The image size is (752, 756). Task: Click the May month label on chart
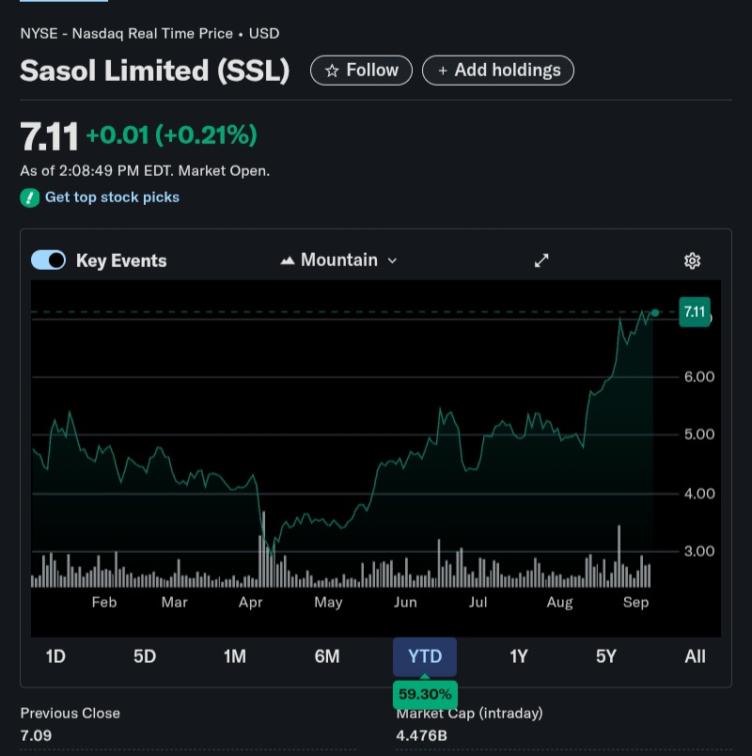tap(328, 602)
